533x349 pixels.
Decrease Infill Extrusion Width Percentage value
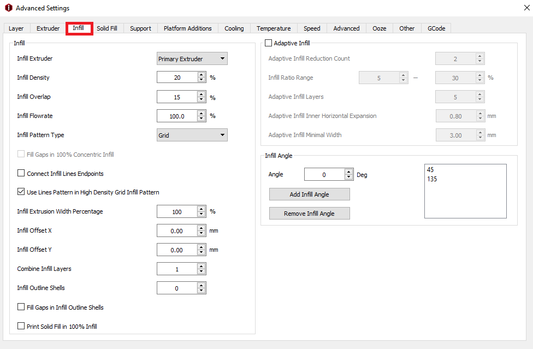[201, 214]
